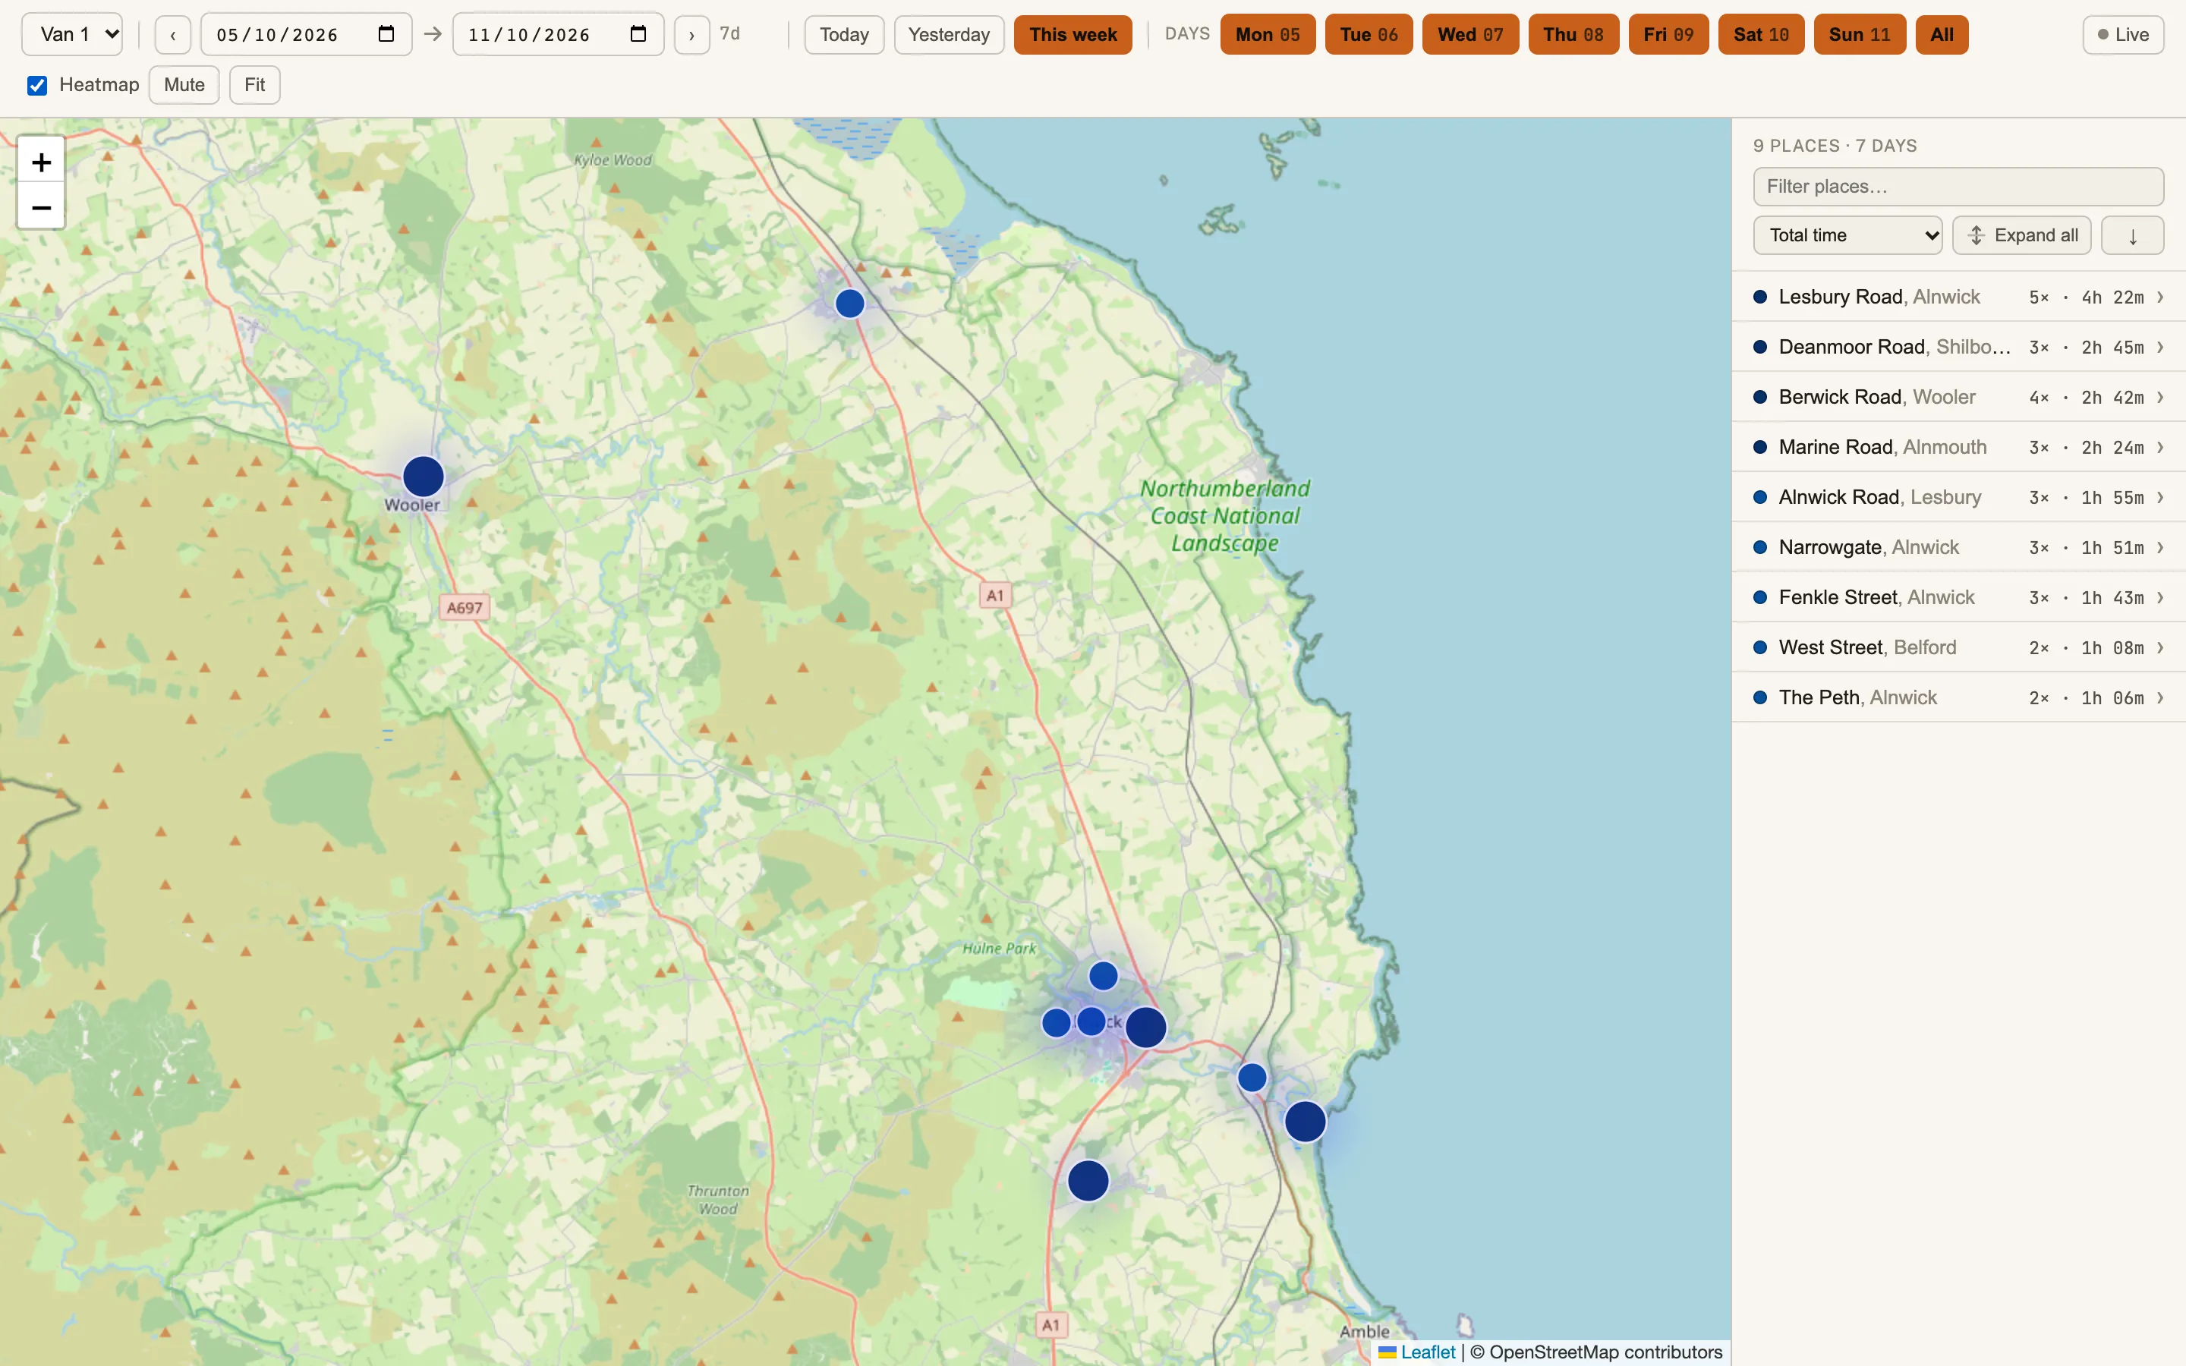2186x1366 pixels.
Task: Open end date calendar picker
Action: click(638, 34)
